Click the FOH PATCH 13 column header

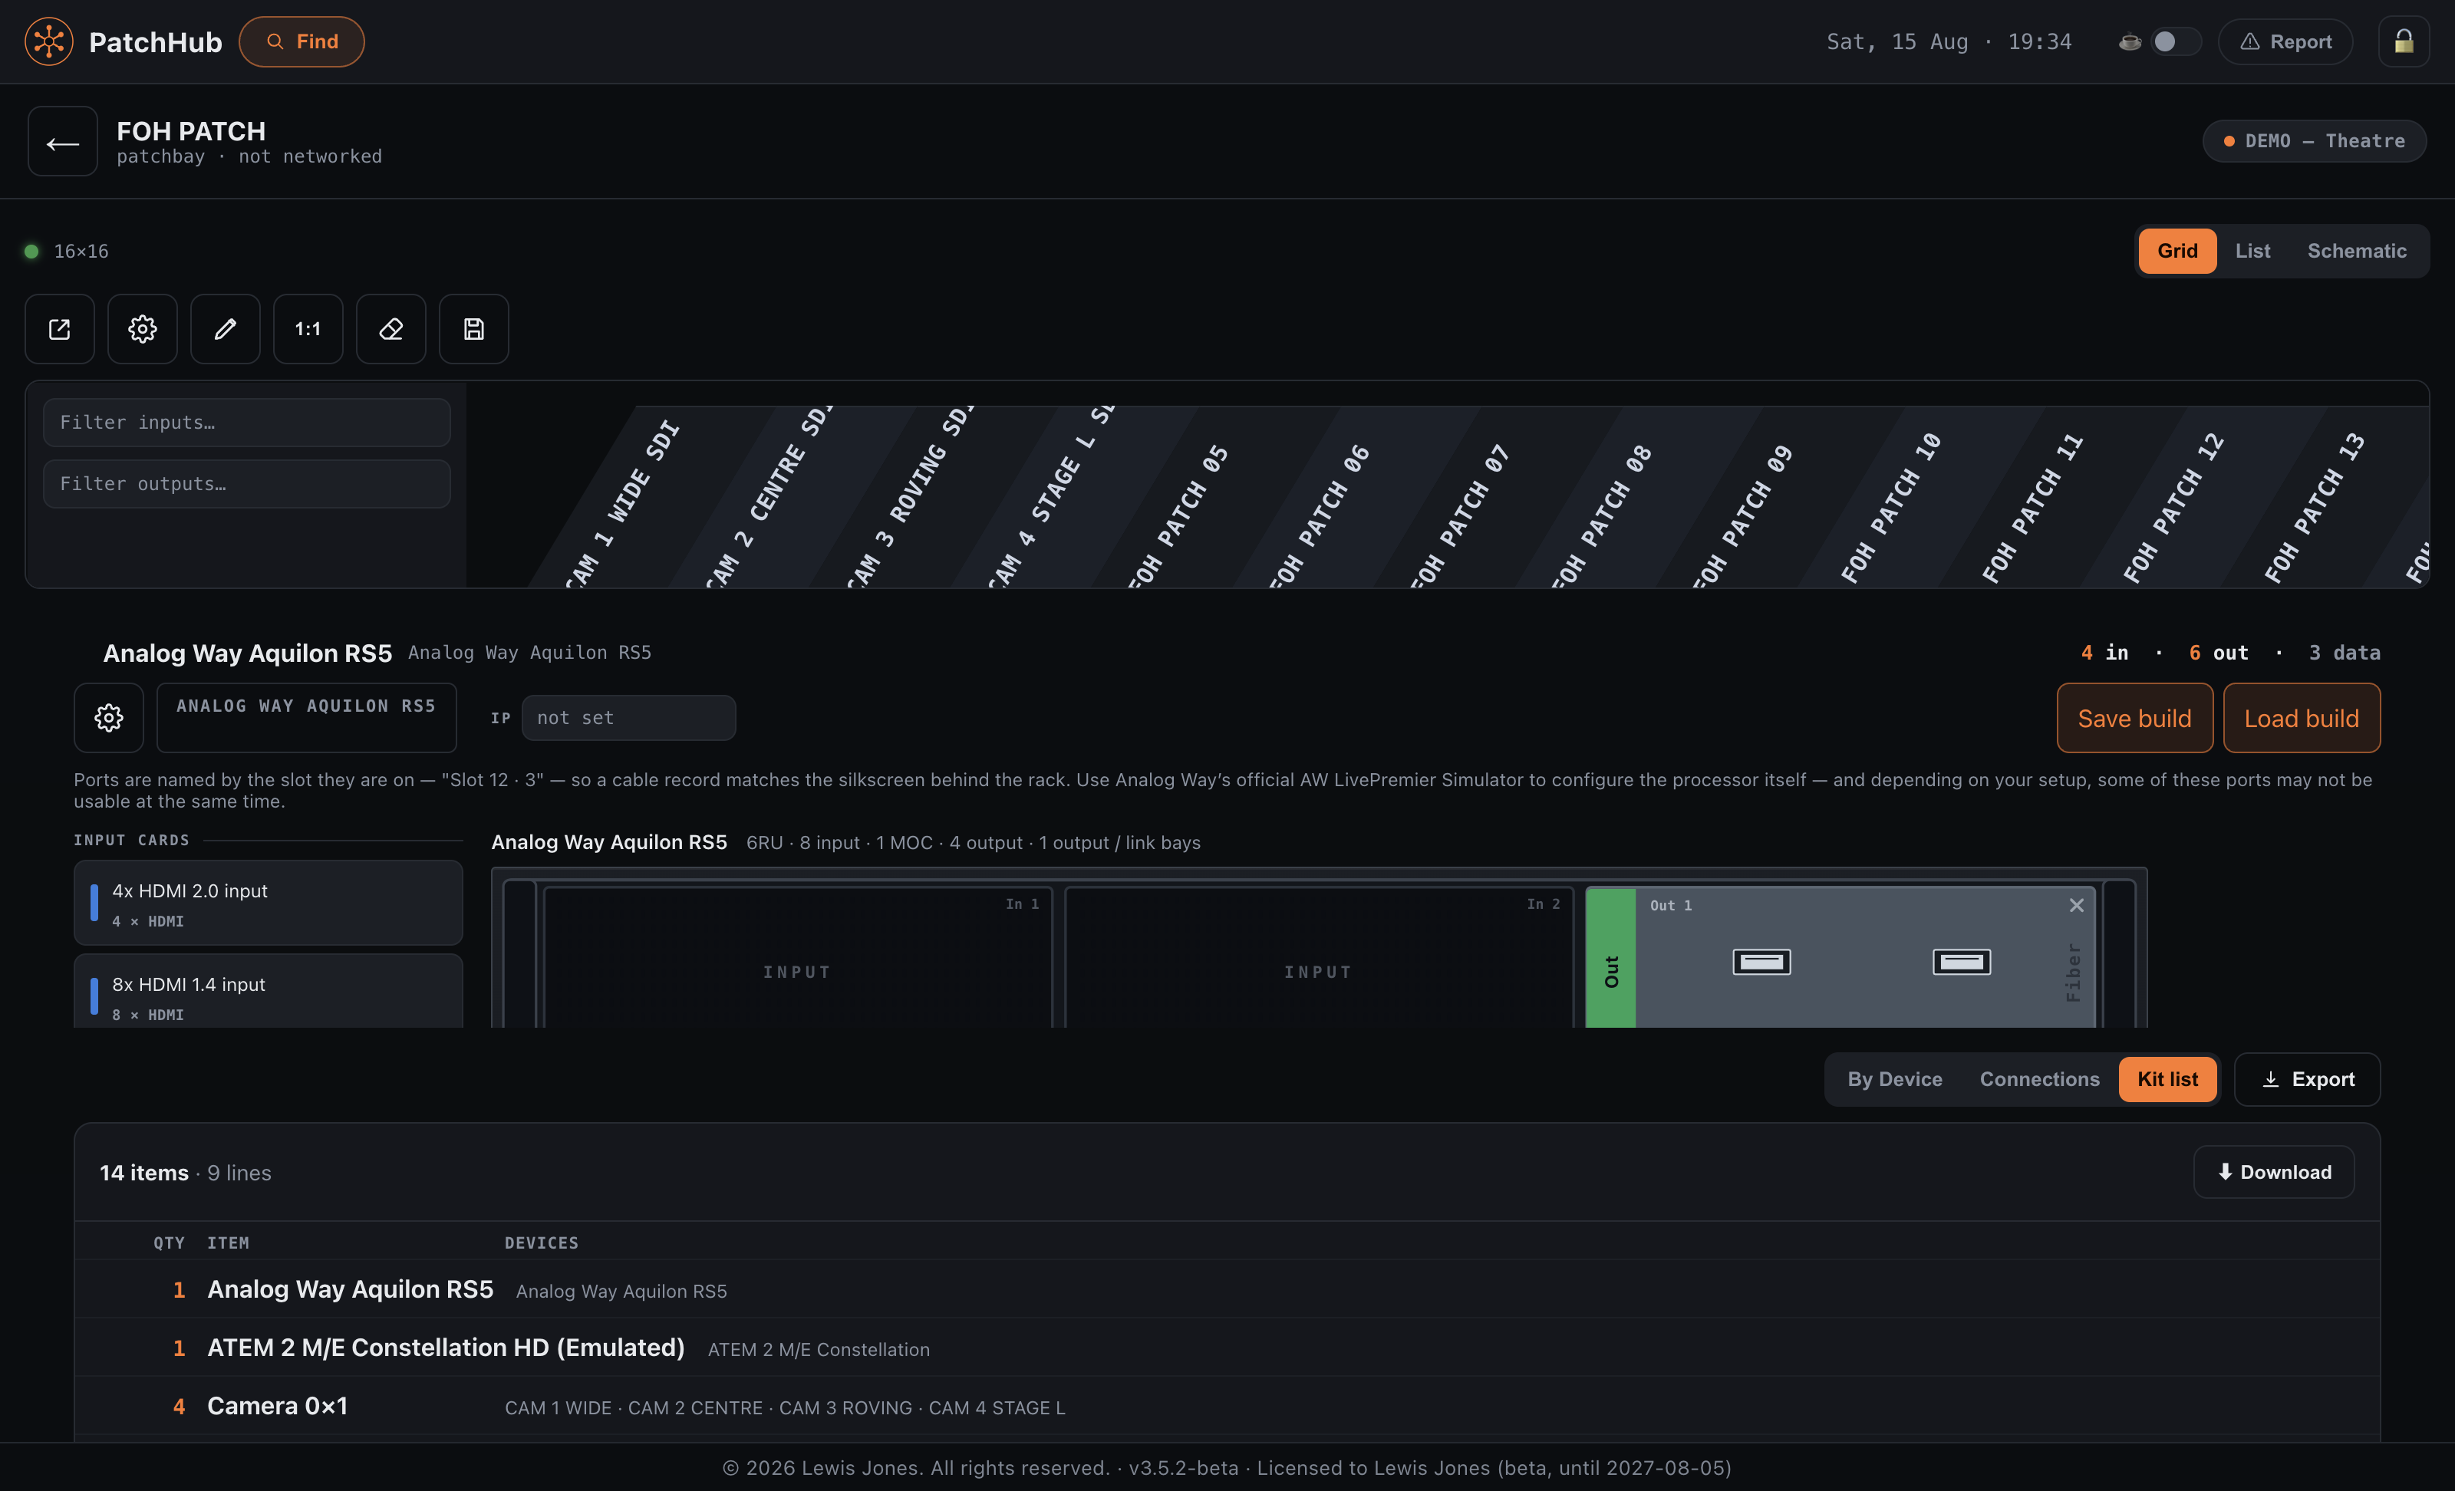point(2314,507)
